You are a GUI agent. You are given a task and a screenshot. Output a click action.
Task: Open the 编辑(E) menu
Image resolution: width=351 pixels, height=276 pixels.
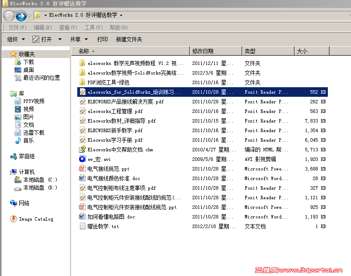pyautogui.click(x=43, y=27)
